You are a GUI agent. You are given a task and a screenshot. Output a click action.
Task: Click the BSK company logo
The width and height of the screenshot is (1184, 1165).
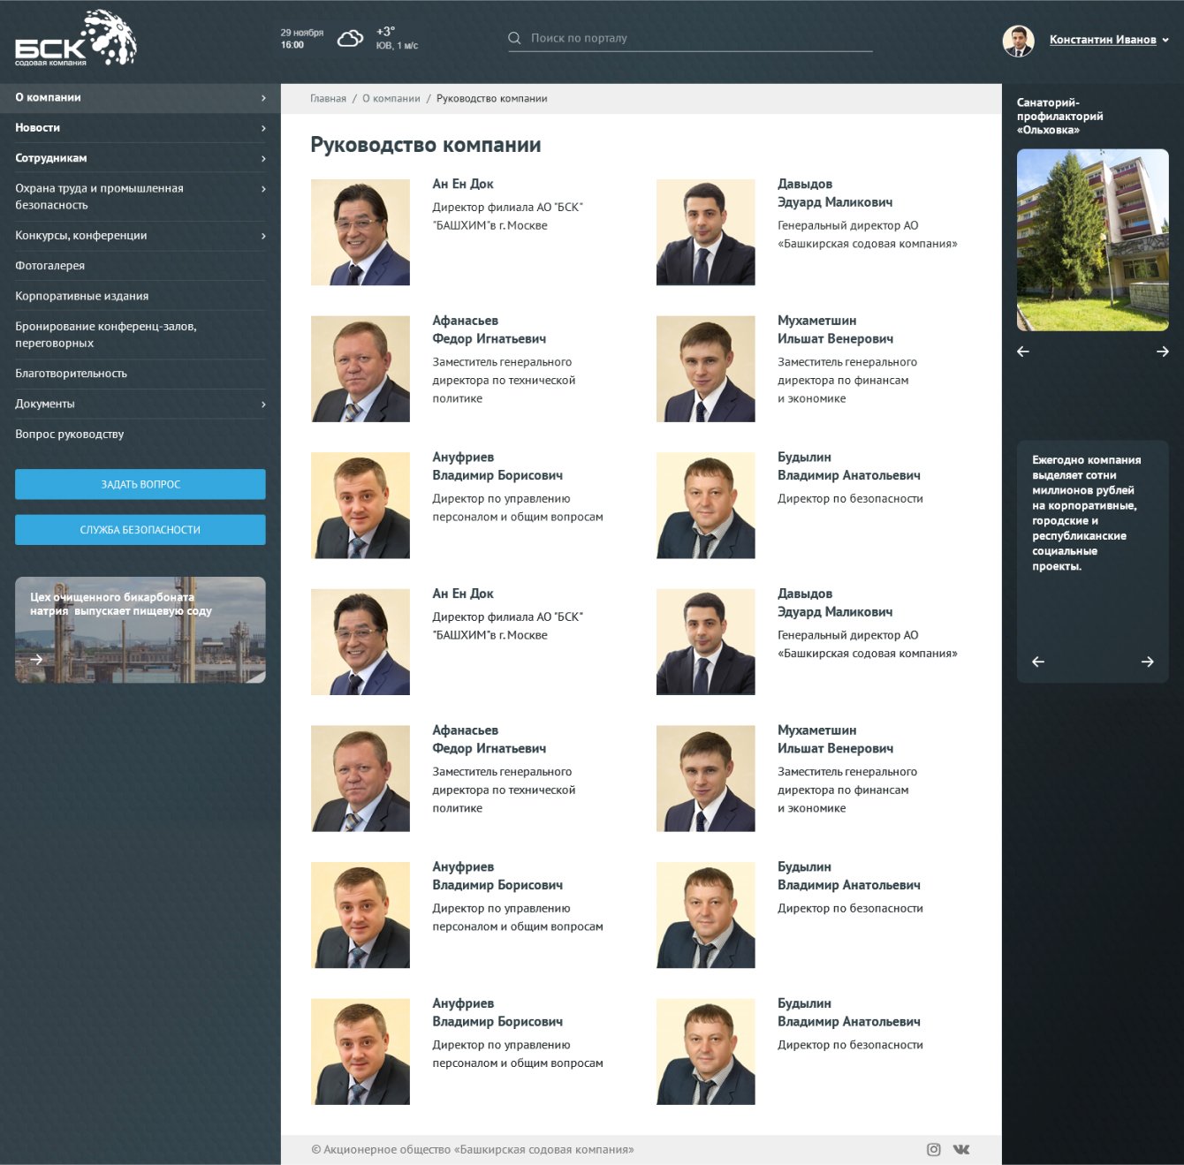tap(76, 39)
